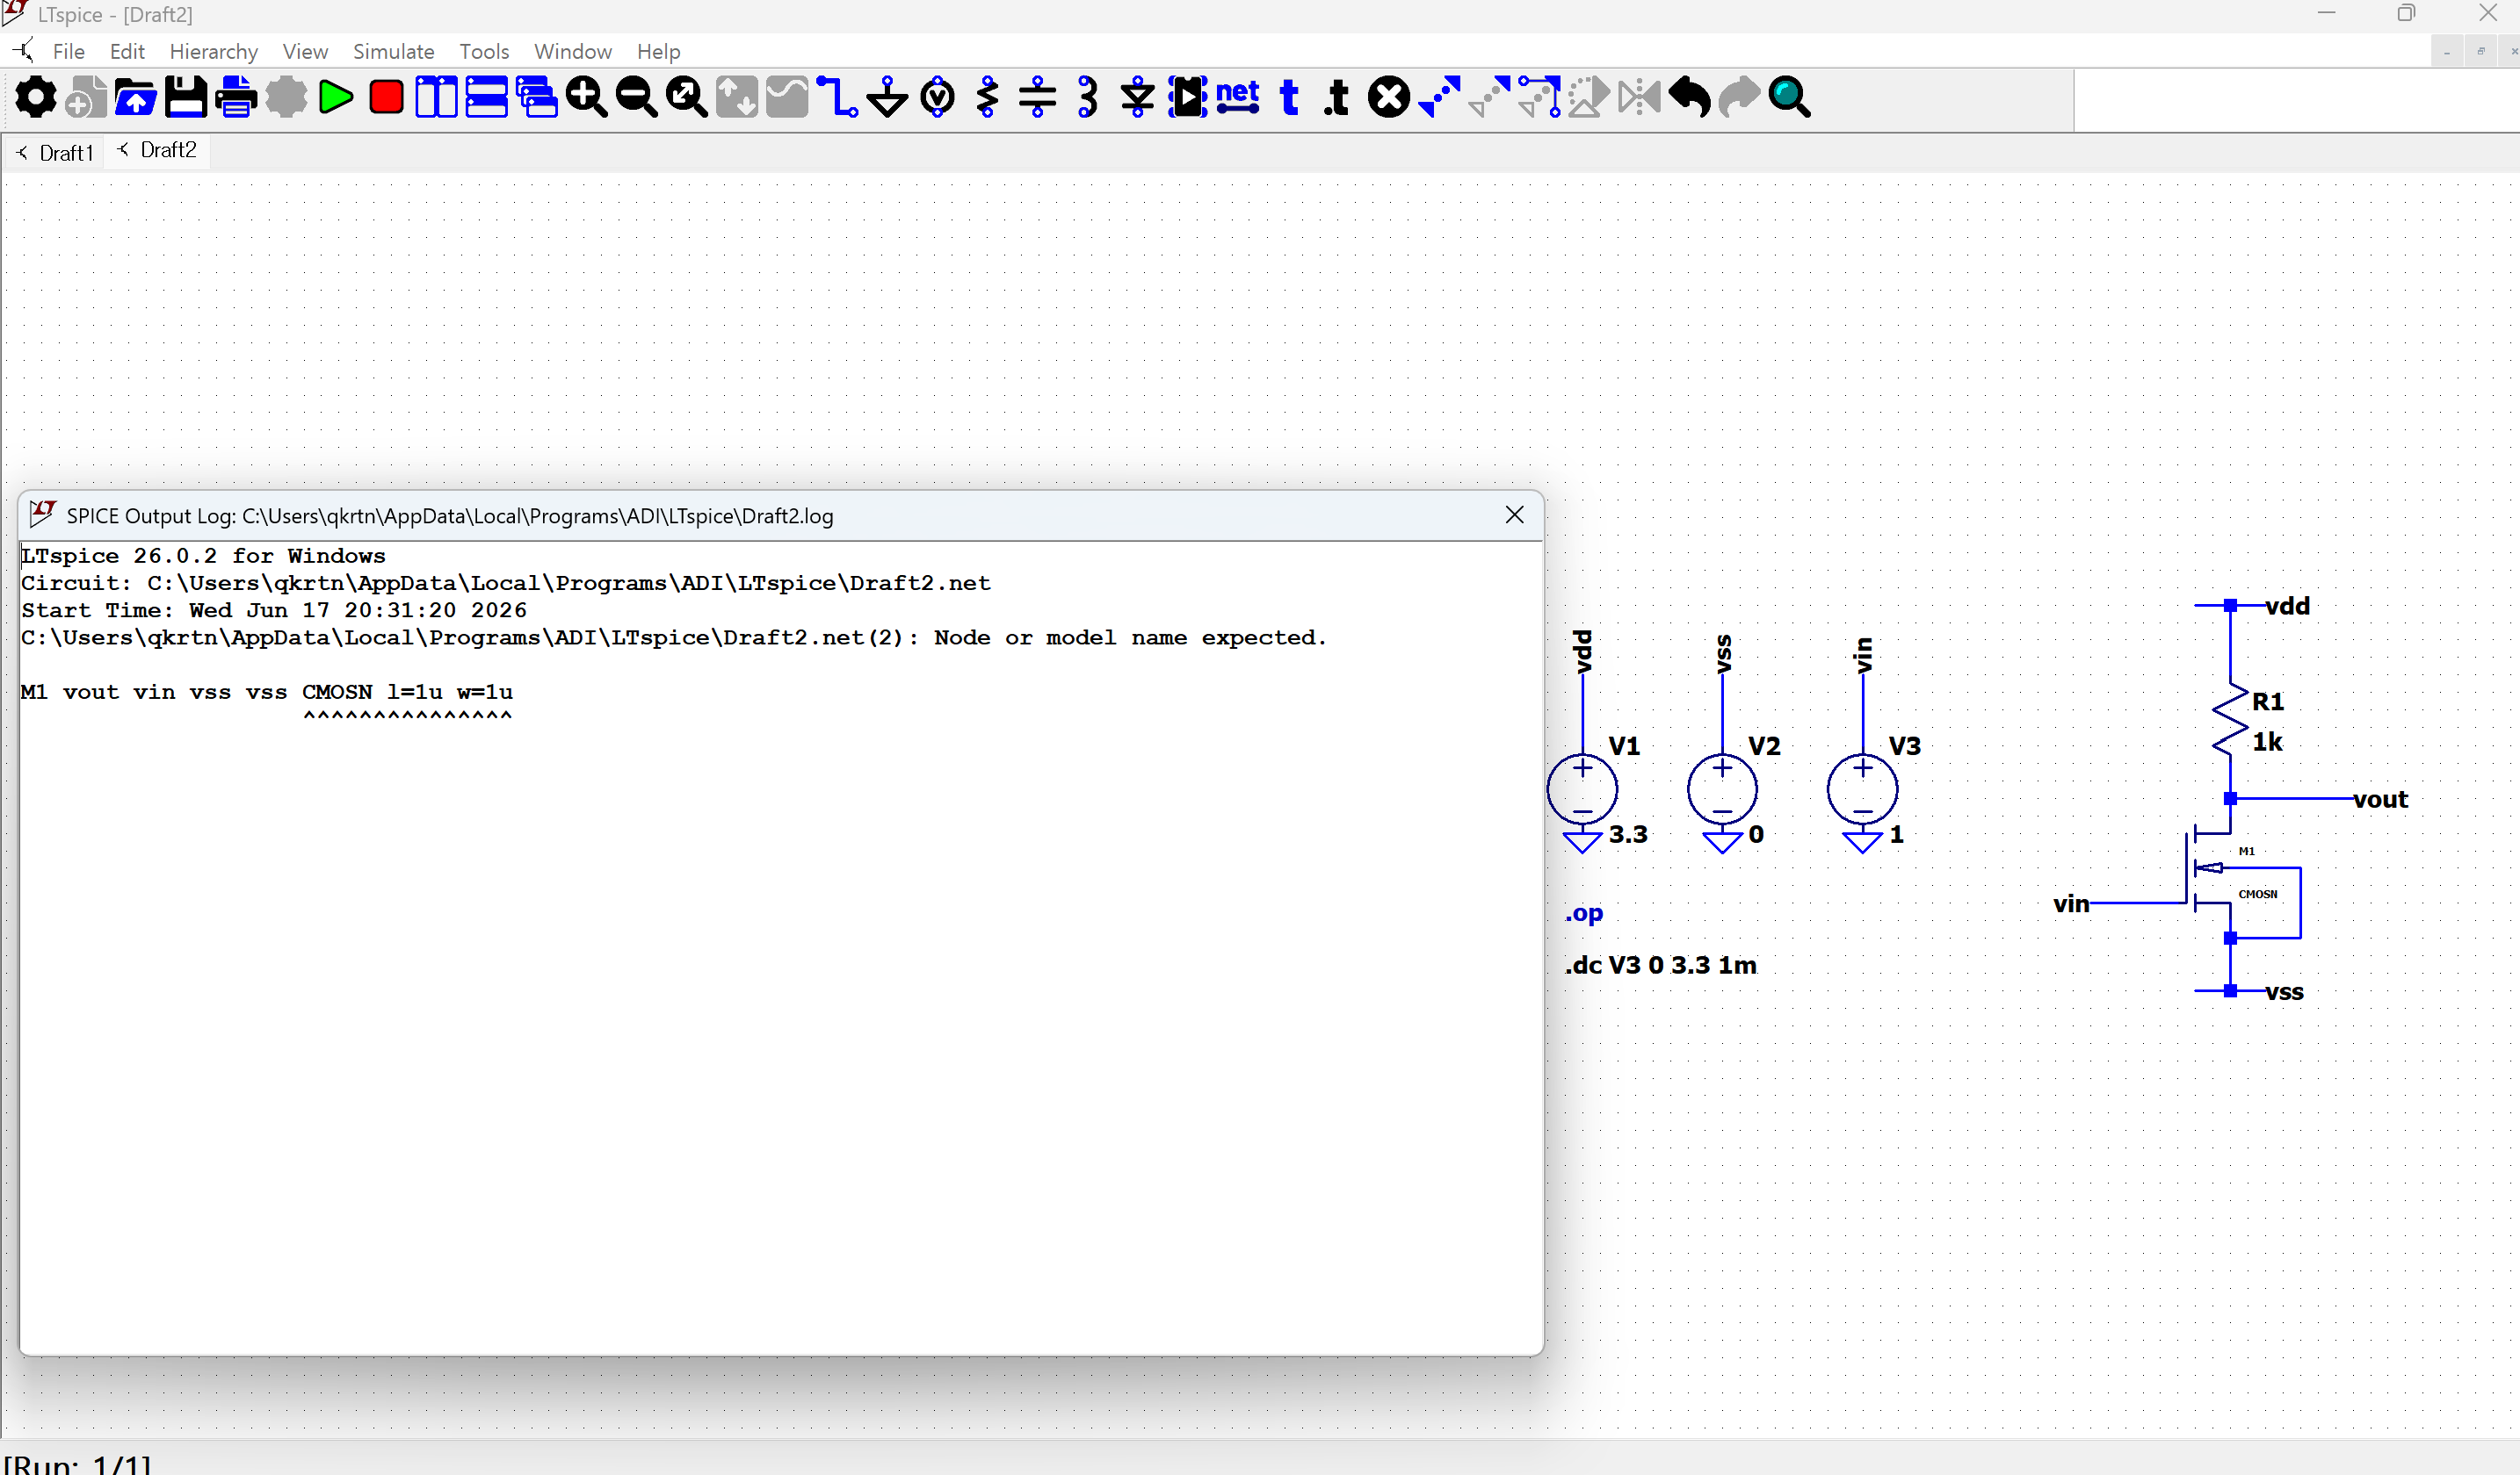Open the Settings gear in toolbar
2520x1475 pixels.
point(36,97)
